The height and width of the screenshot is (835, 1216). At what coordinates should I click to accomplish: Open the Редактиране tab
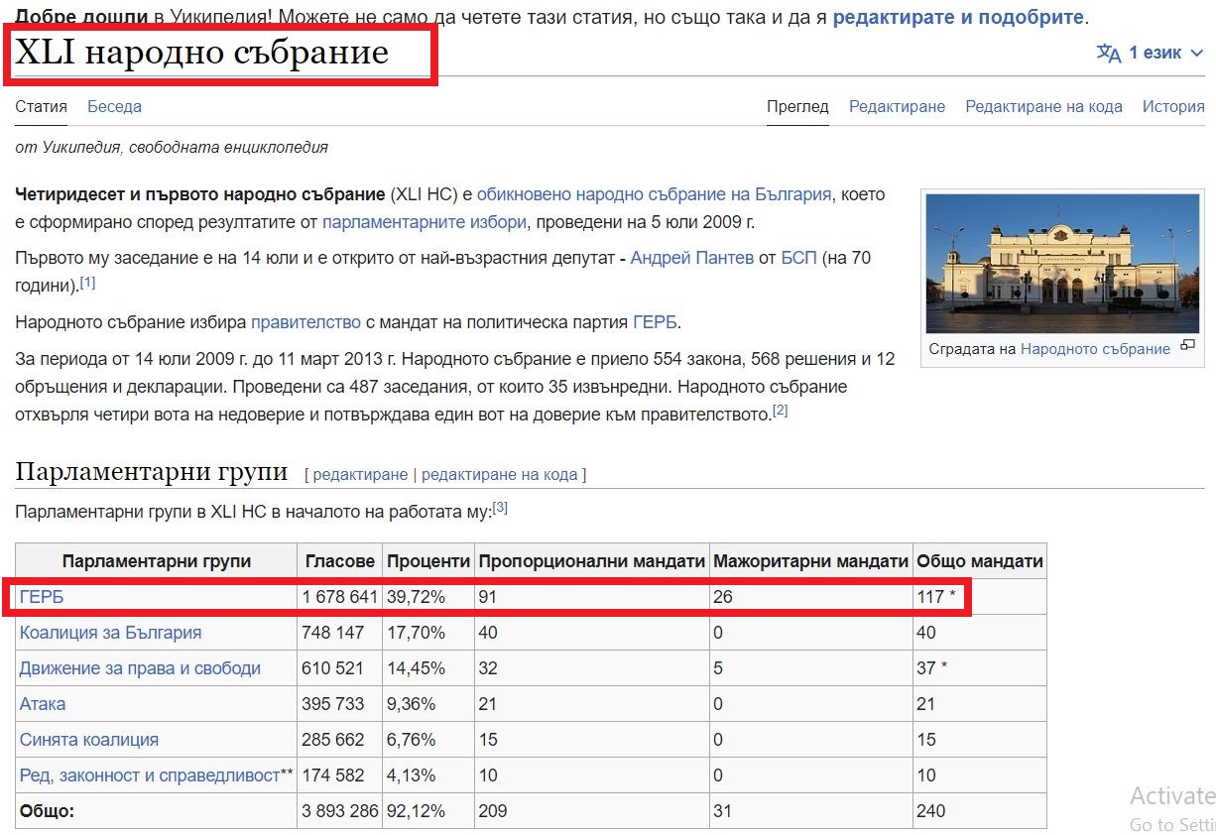[897, 106]
